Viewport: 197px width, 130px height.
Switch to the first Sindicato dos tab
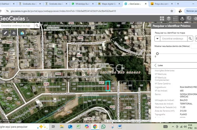[30, 4]
